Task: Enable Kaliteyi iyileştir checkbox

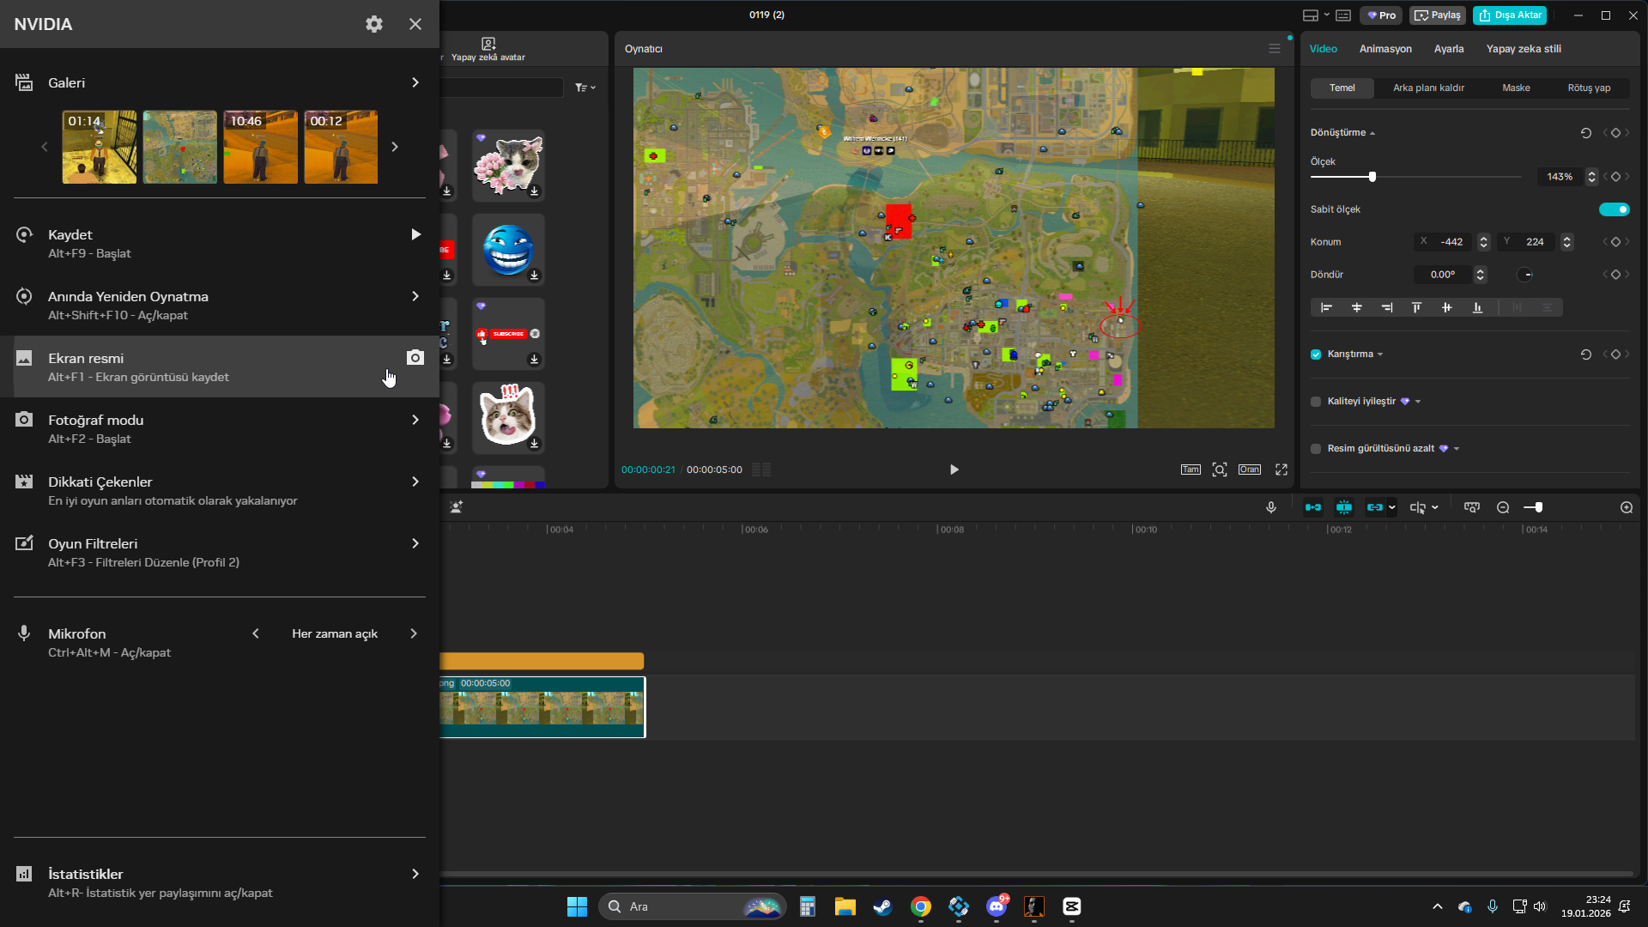Action: pyautogui.click(x=1316, y=402)
